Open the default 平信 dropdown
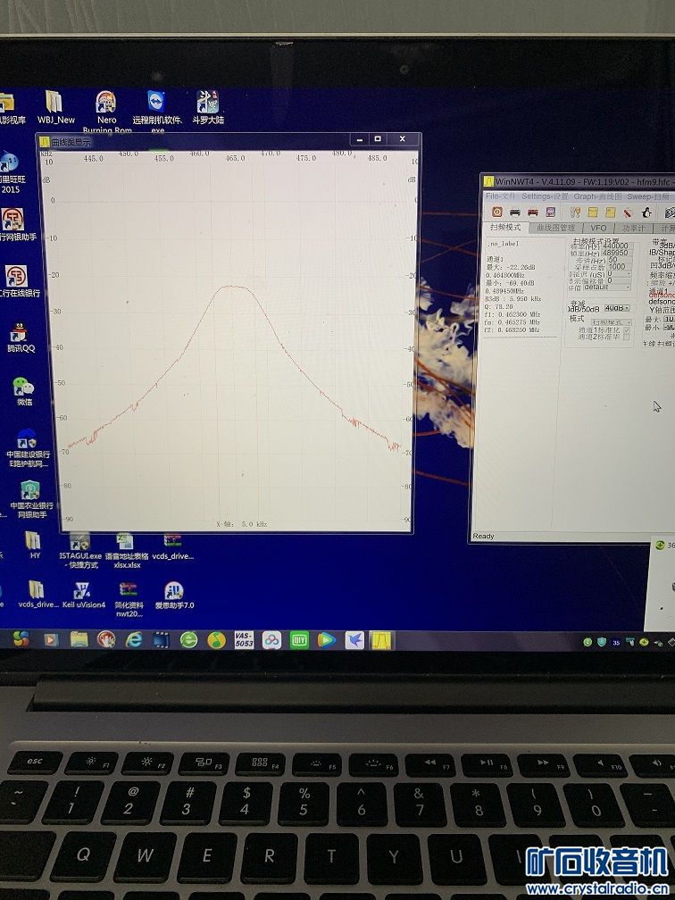Image resolution: width=675 pixels, height=900 pixels. pyautogui.click(x=607, y=287)
